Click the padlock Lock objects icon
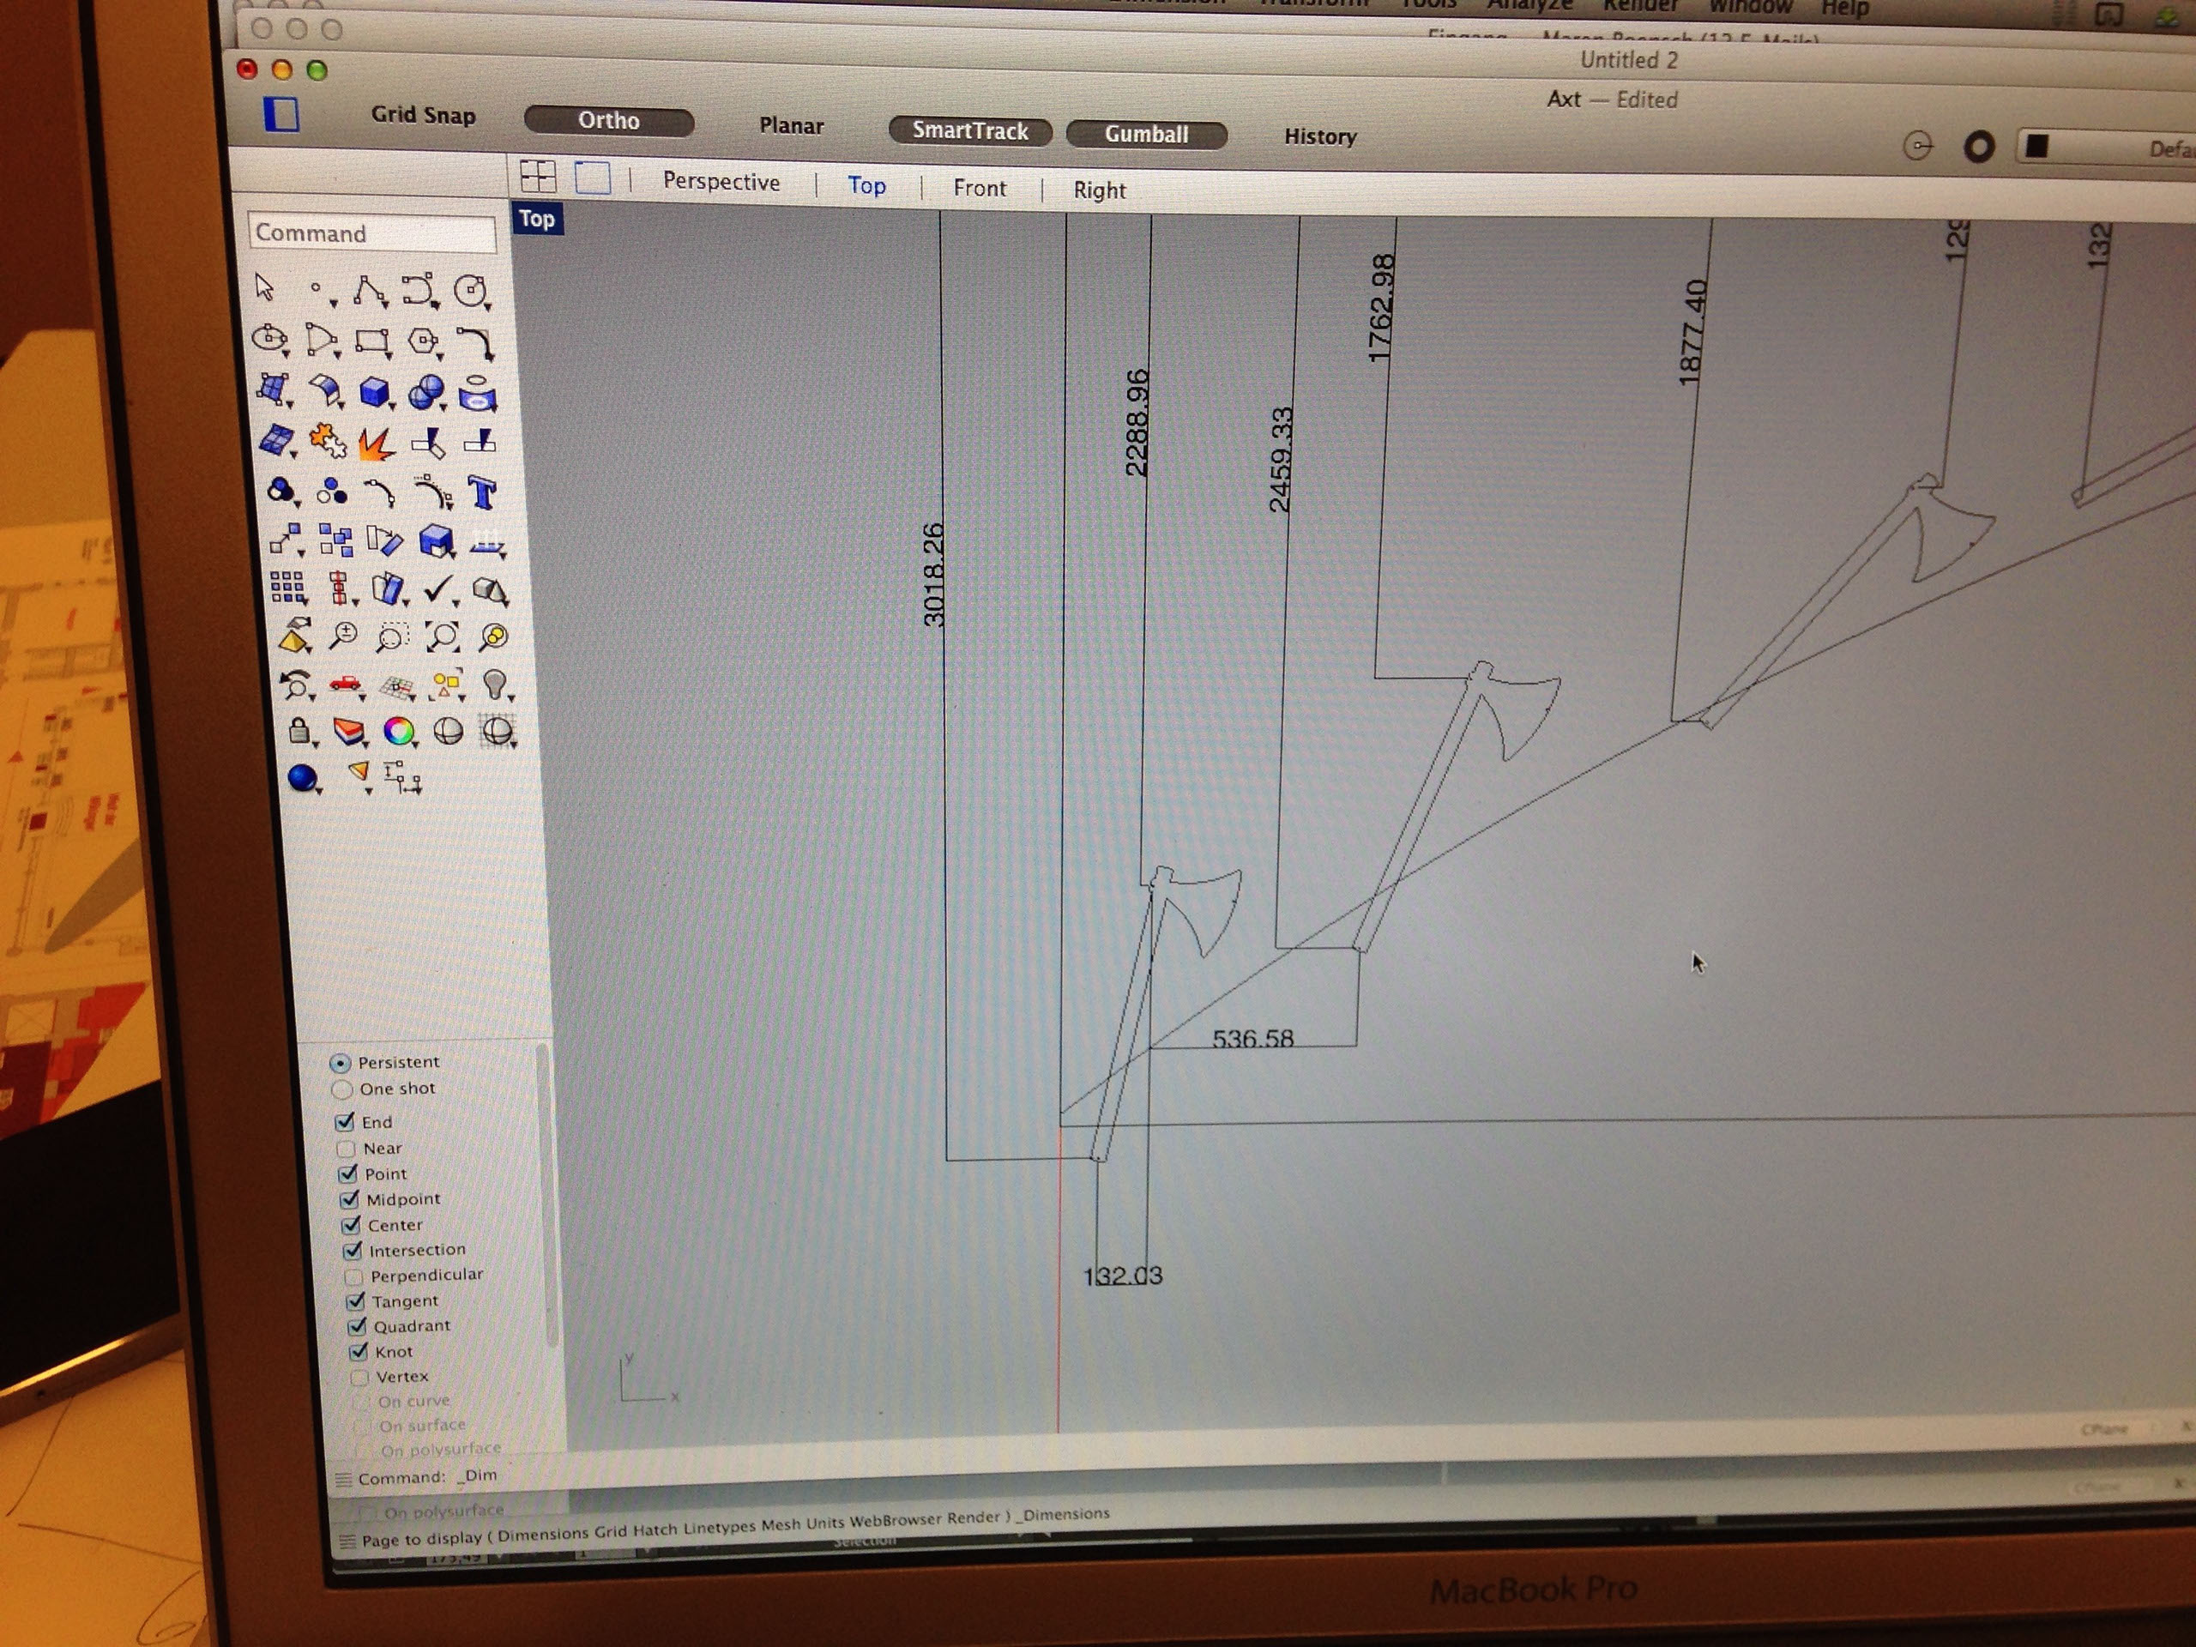 pos(299,732)
